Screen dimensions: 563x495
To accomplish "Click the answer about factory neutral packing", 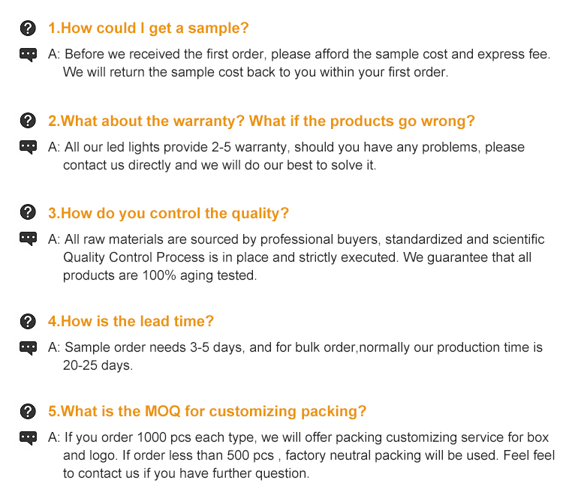I will (x=300, y=455).
